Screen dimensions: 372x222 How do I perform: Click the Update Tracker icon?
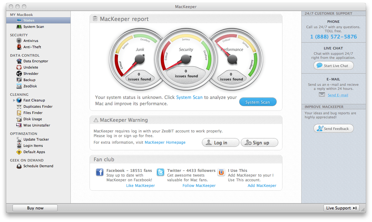pyautogui.click(x=19, y=139)
